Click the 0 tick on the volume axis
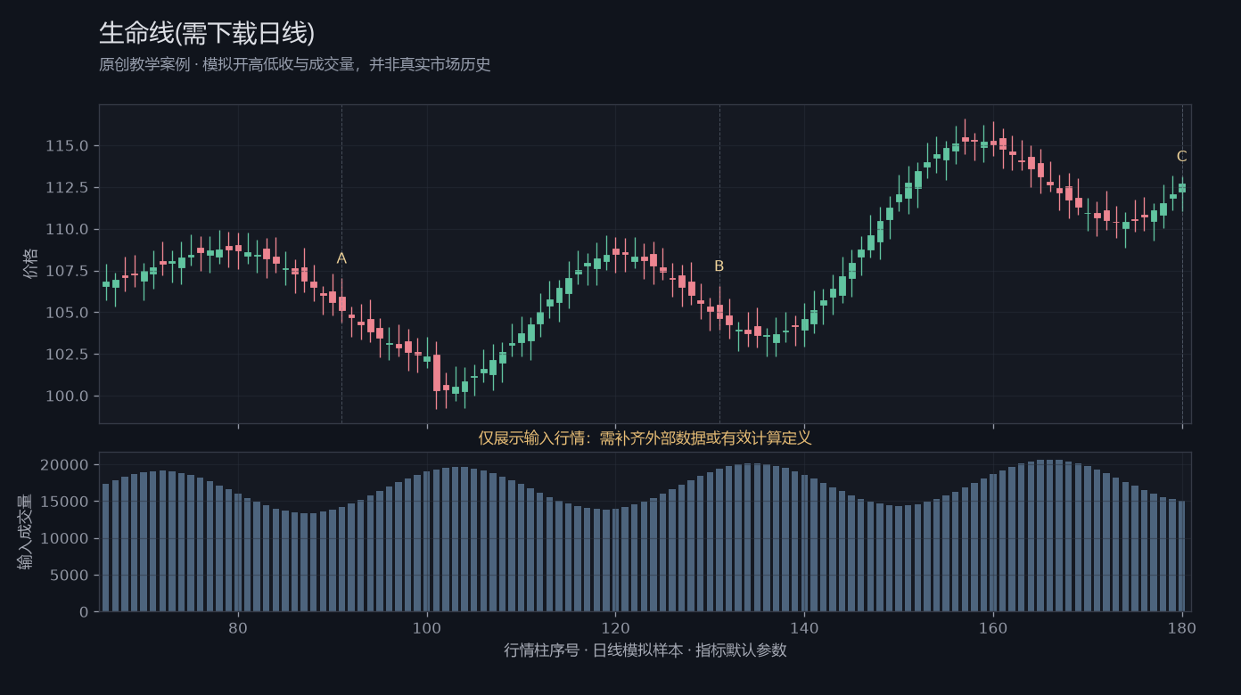 click(85, 612)
